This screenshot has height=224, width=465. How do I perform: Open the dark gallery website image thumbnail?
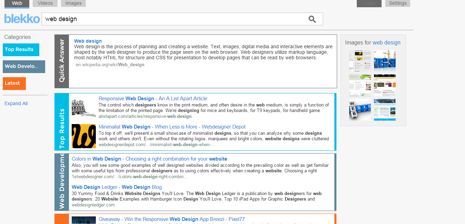(x=385, y=85)
